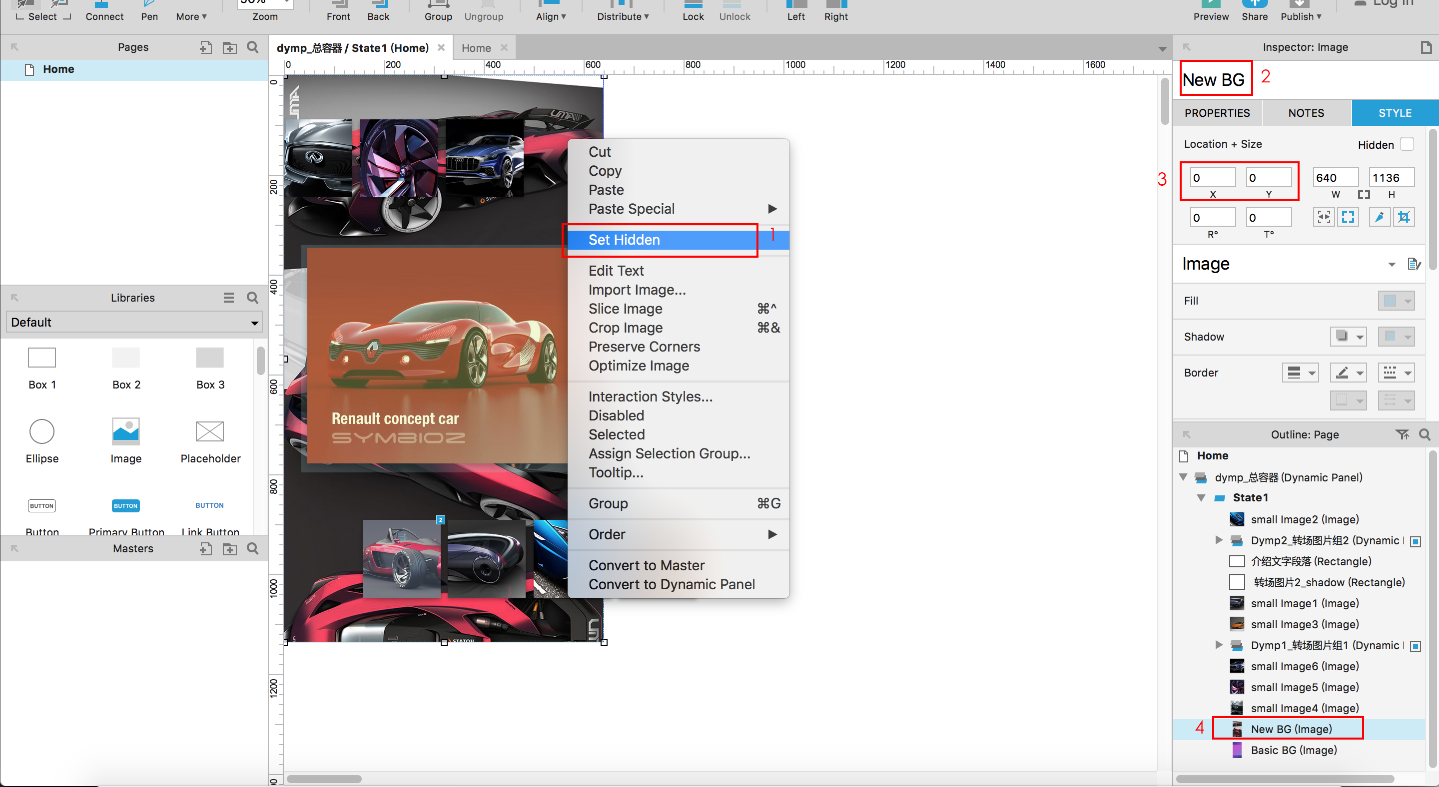Click the Add Master icon in Masters panel
Screen dimensions: 1439x787
tap(205, 549)
